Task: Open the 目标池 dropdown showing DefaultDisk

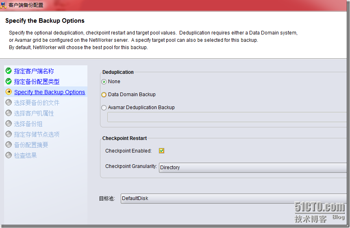Action: [233, 198]
